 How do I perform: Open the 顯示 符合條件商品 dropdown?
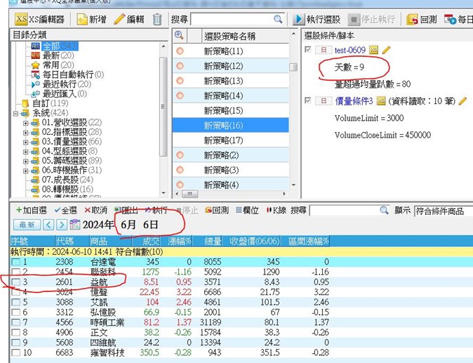(442, 210)
